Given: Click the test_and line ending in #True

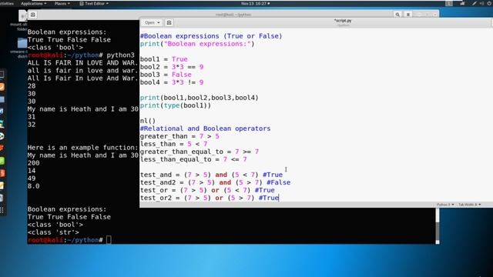Looking at the screenshot, I should click(211, 175).
